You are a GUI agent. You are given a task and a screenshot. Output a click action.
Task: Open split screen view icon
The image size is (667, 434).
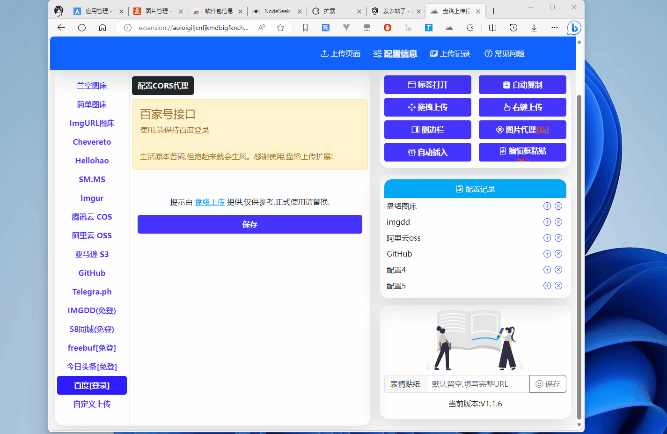coord(492,28)
